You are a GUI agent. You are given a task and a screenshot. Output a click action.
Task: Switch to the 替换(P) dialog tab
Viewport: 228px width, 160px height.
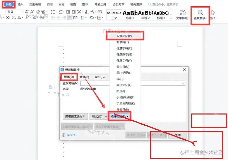click(84, 77)
